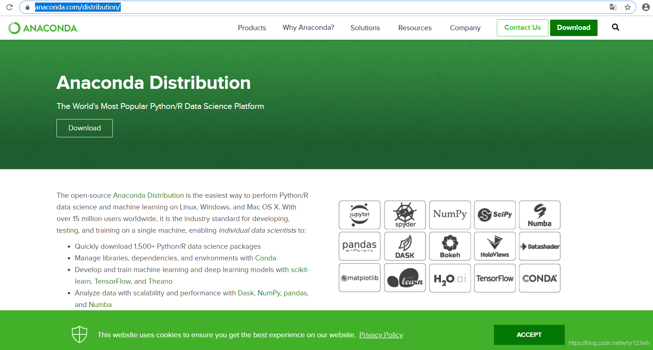Click the SciPy package tile
The image size is (653, 350).
(x=495, y=215)
